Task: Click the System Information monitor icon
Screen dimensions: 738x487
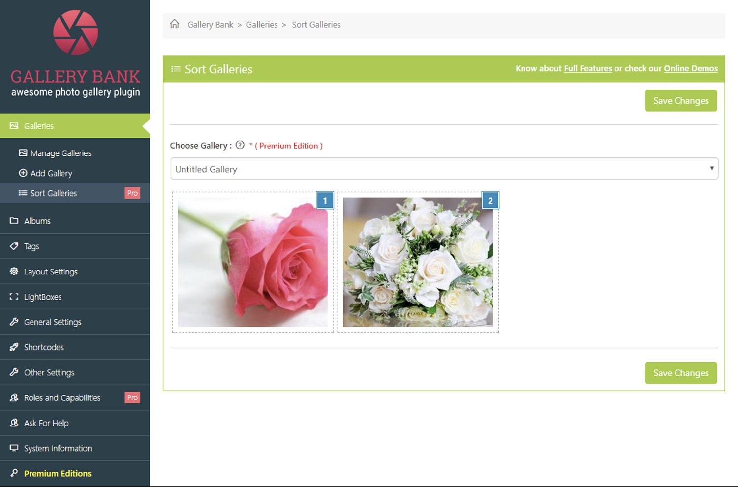Action: (14, 448)
